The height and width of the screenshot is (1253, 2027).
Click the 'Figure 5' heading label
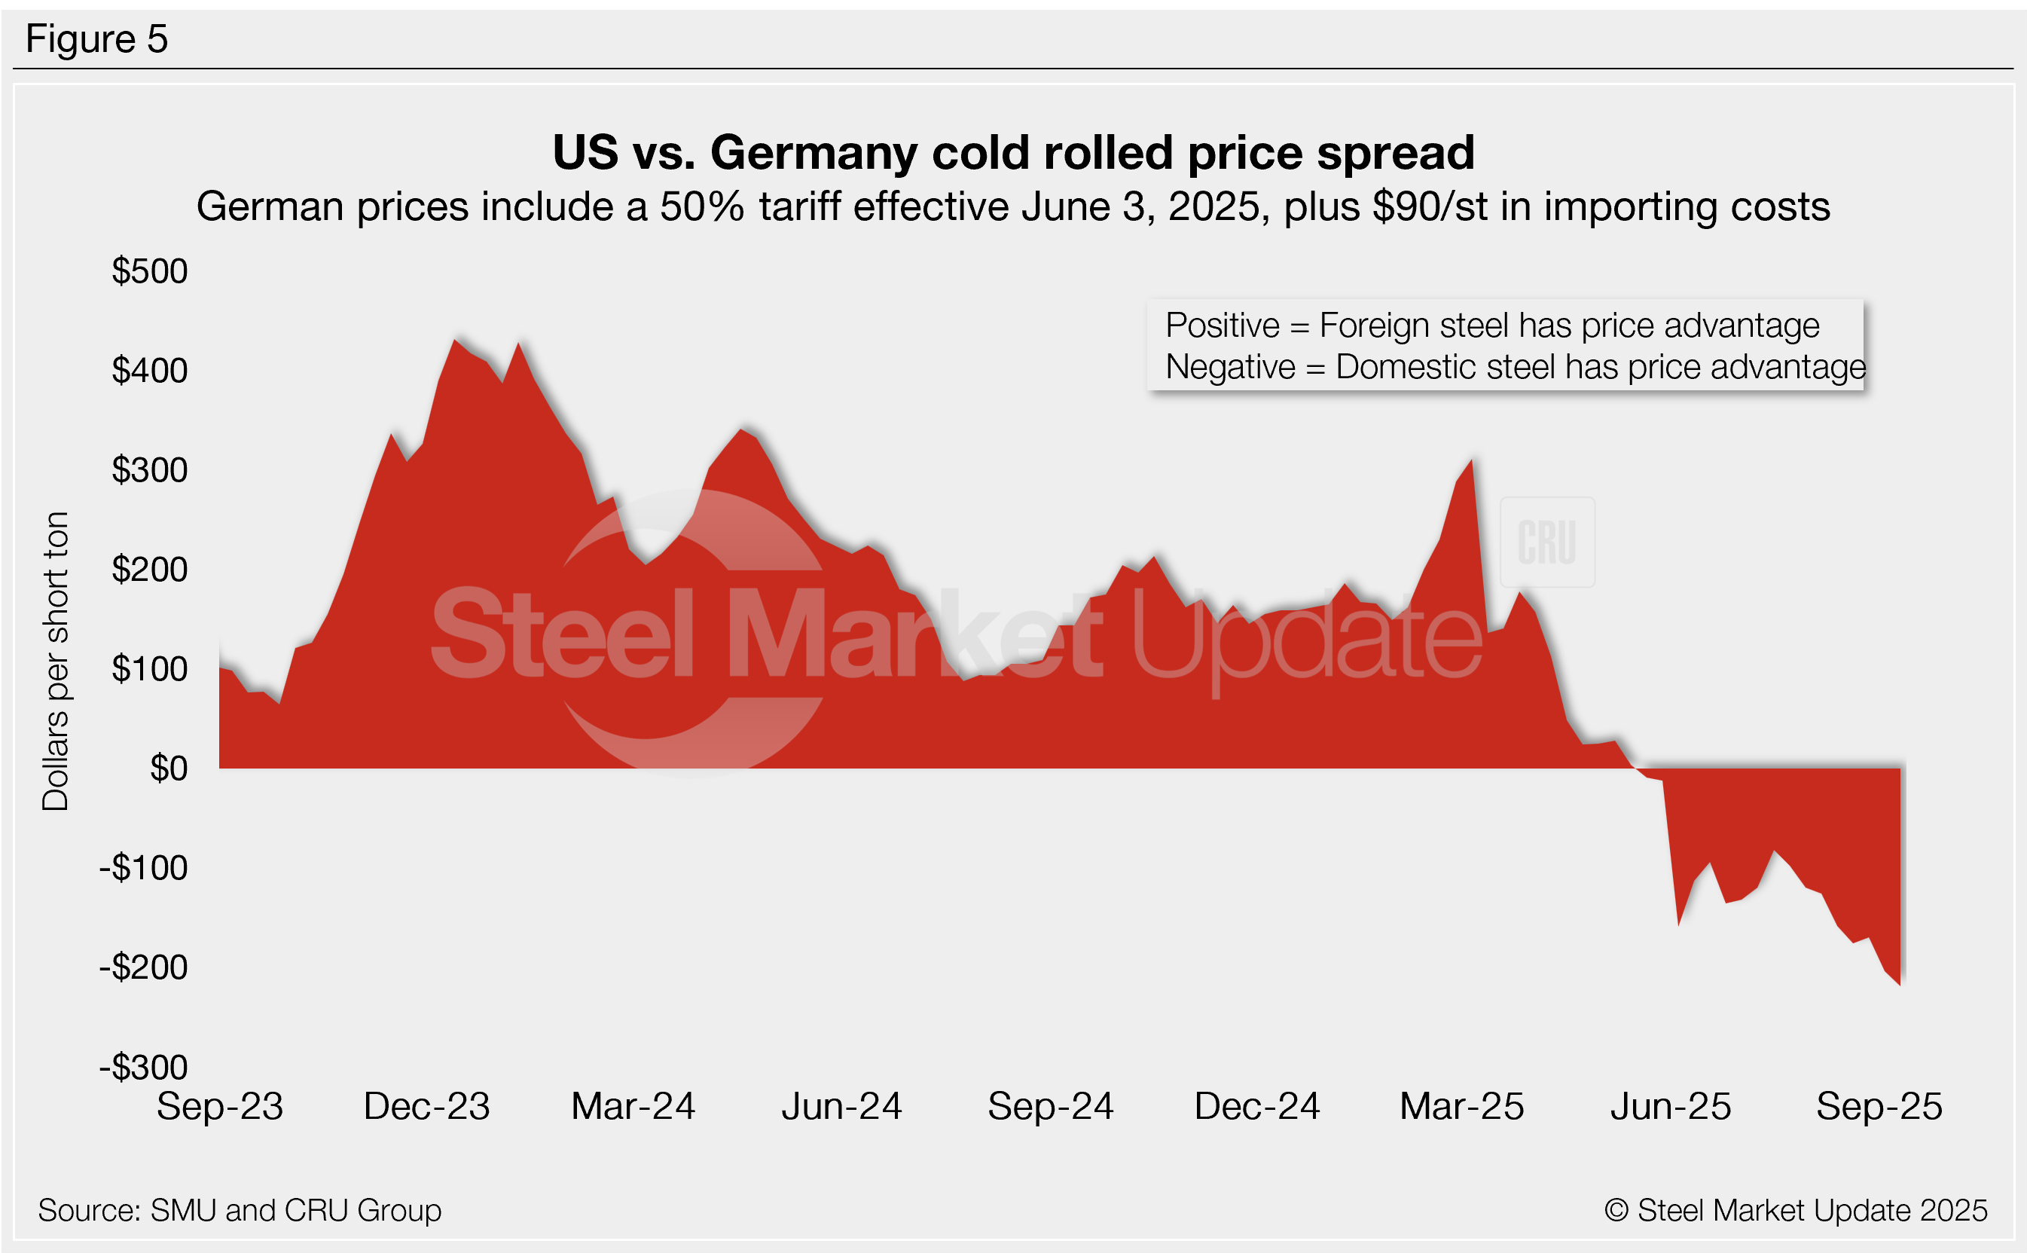(97, 39)
